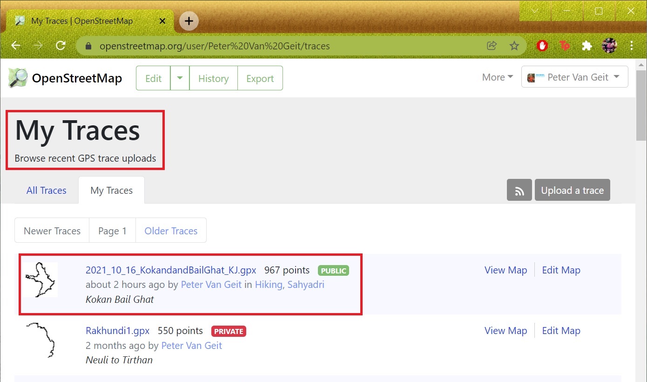Filter traces by the Sahyadri tag
This screenshot has height=382, width=647.
(x=306, y=284)
